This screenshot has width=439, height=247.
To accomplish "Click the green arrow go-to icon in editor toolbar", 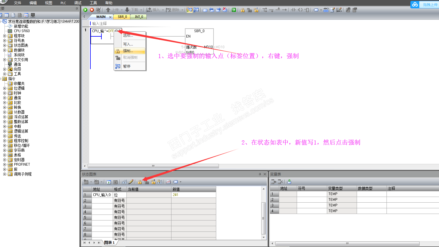I will point(234,10).
